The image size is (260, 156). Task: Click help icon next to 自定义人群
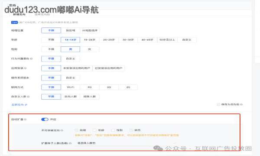(28, 97)
